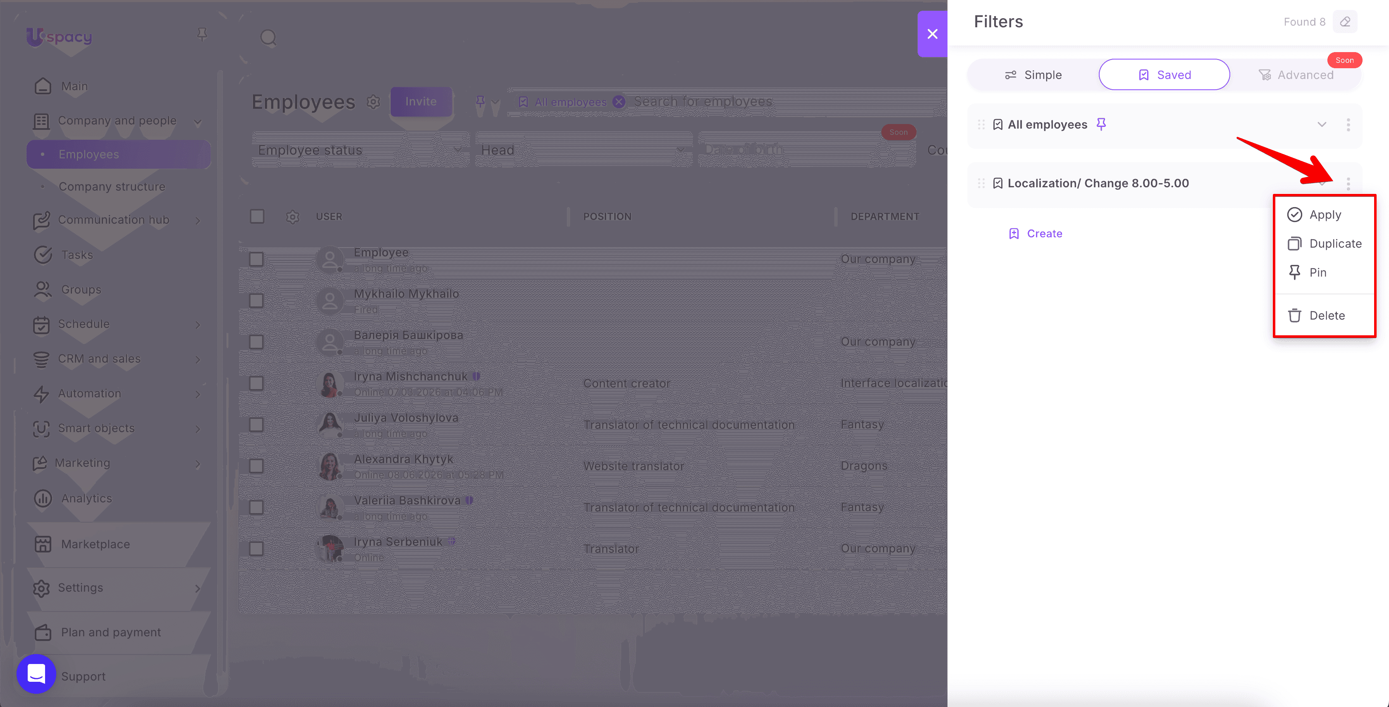Screen dimensions: 1389x707
Task: Open the search magnifier icon
Action: (x=268, y=38)
